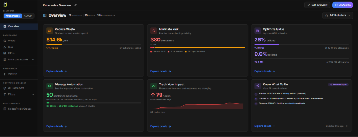Click the 380 containers at risk value
358x137 pixels.
pos(162,40)
